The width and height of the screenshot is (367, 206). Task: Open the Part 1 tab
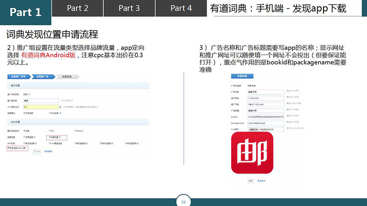tap(25, 12)
